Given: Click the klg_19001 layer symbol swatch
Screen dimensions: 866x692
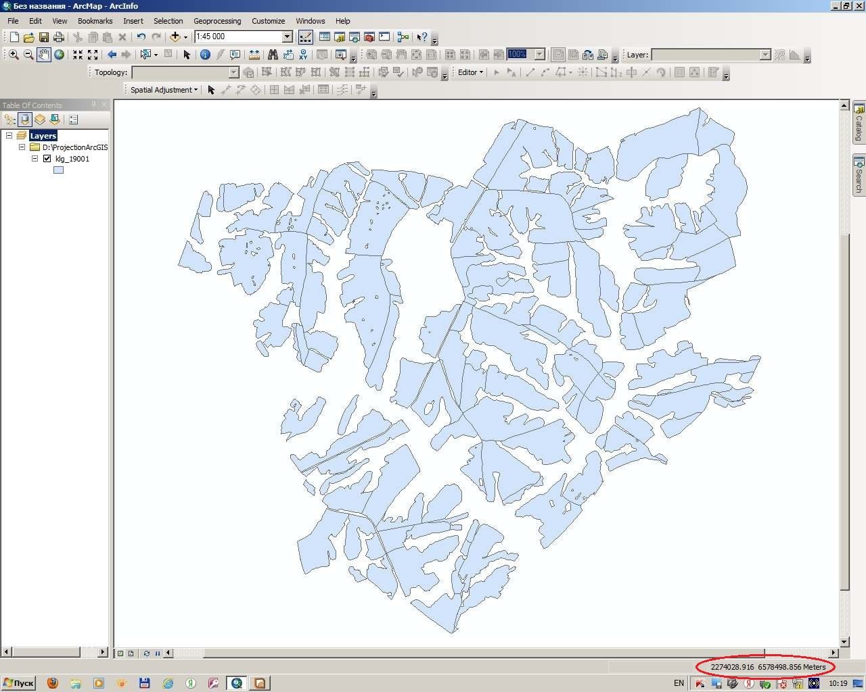Looking at the screenshot, I should [x=58, y=170].
